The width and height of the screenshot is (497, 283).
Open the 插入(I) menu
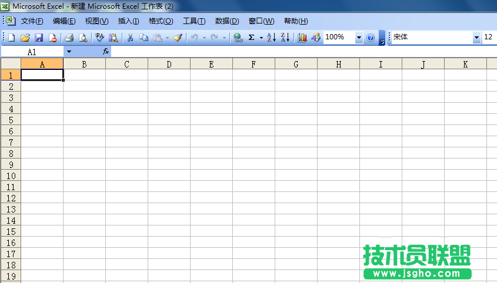[128, 21]
